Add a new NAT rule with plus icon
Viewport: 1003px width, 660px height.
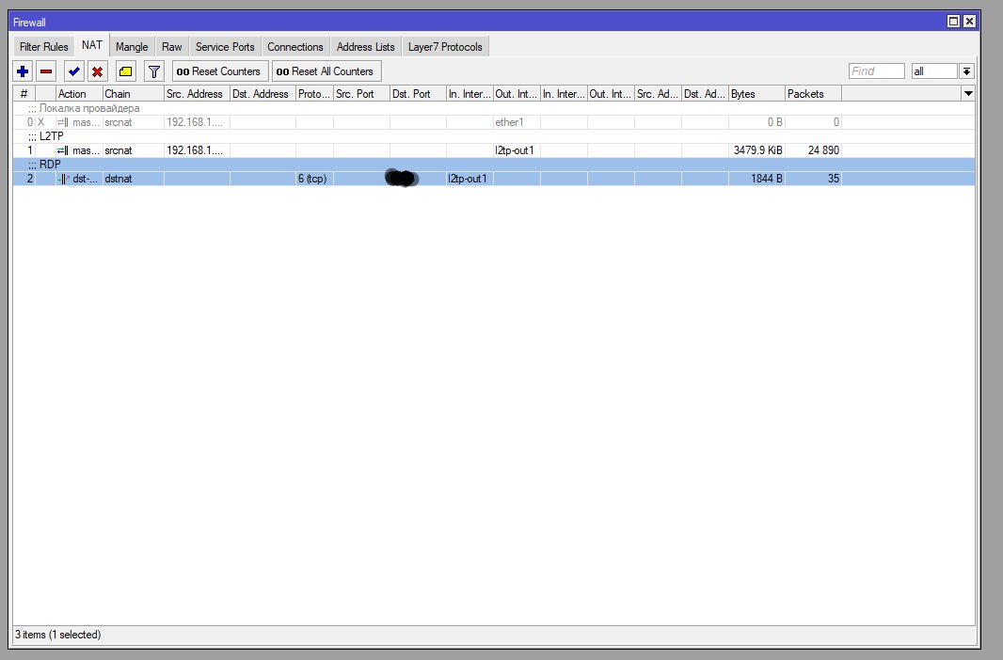point(23,71)
